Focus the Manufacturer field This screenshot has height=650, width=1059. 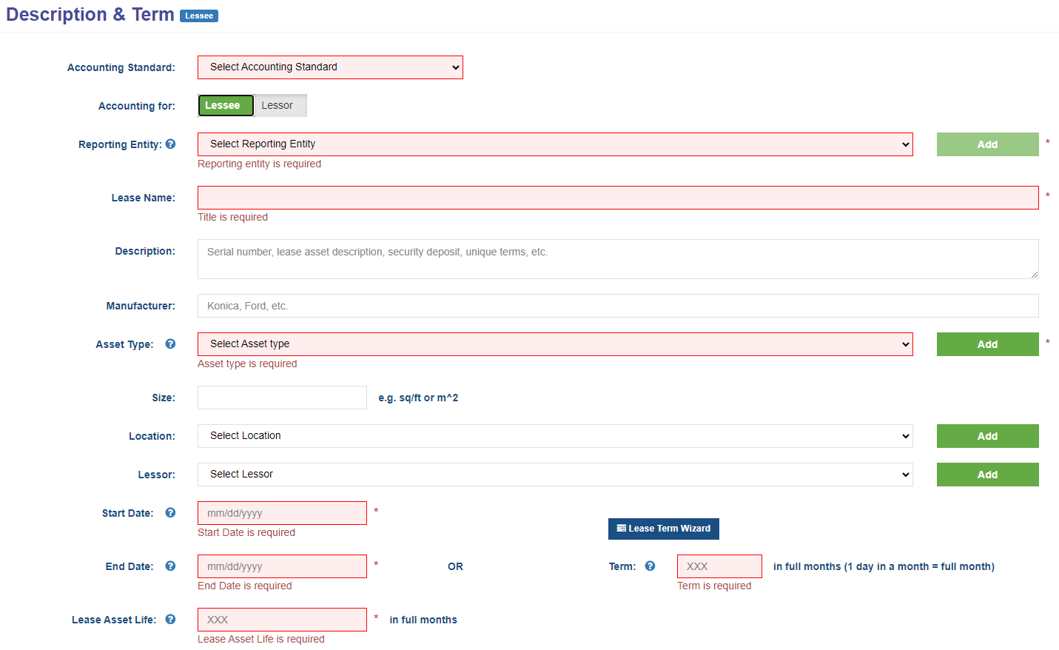pyautogui.click(x=618, y=306)
